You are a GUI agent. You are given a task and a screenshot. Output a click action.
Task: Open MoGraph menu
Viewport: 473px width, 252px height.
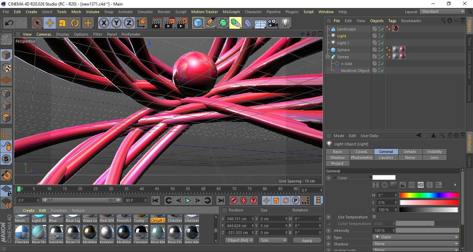click(231, 12)
